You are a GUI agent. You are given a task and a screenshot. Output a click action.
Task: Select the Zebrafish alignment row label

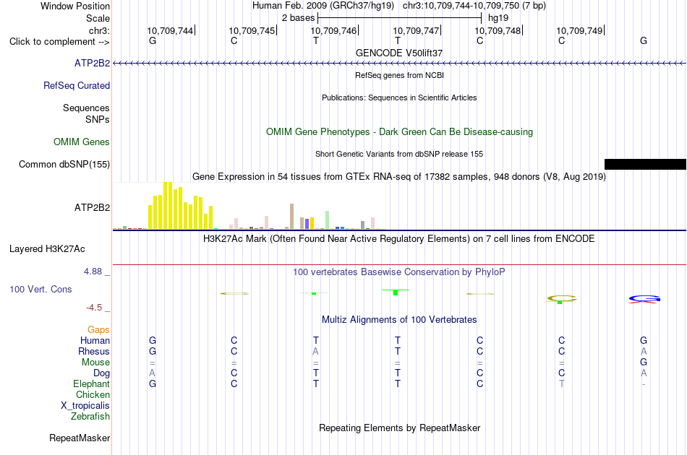pyautogui.click(x=90, y=417)
